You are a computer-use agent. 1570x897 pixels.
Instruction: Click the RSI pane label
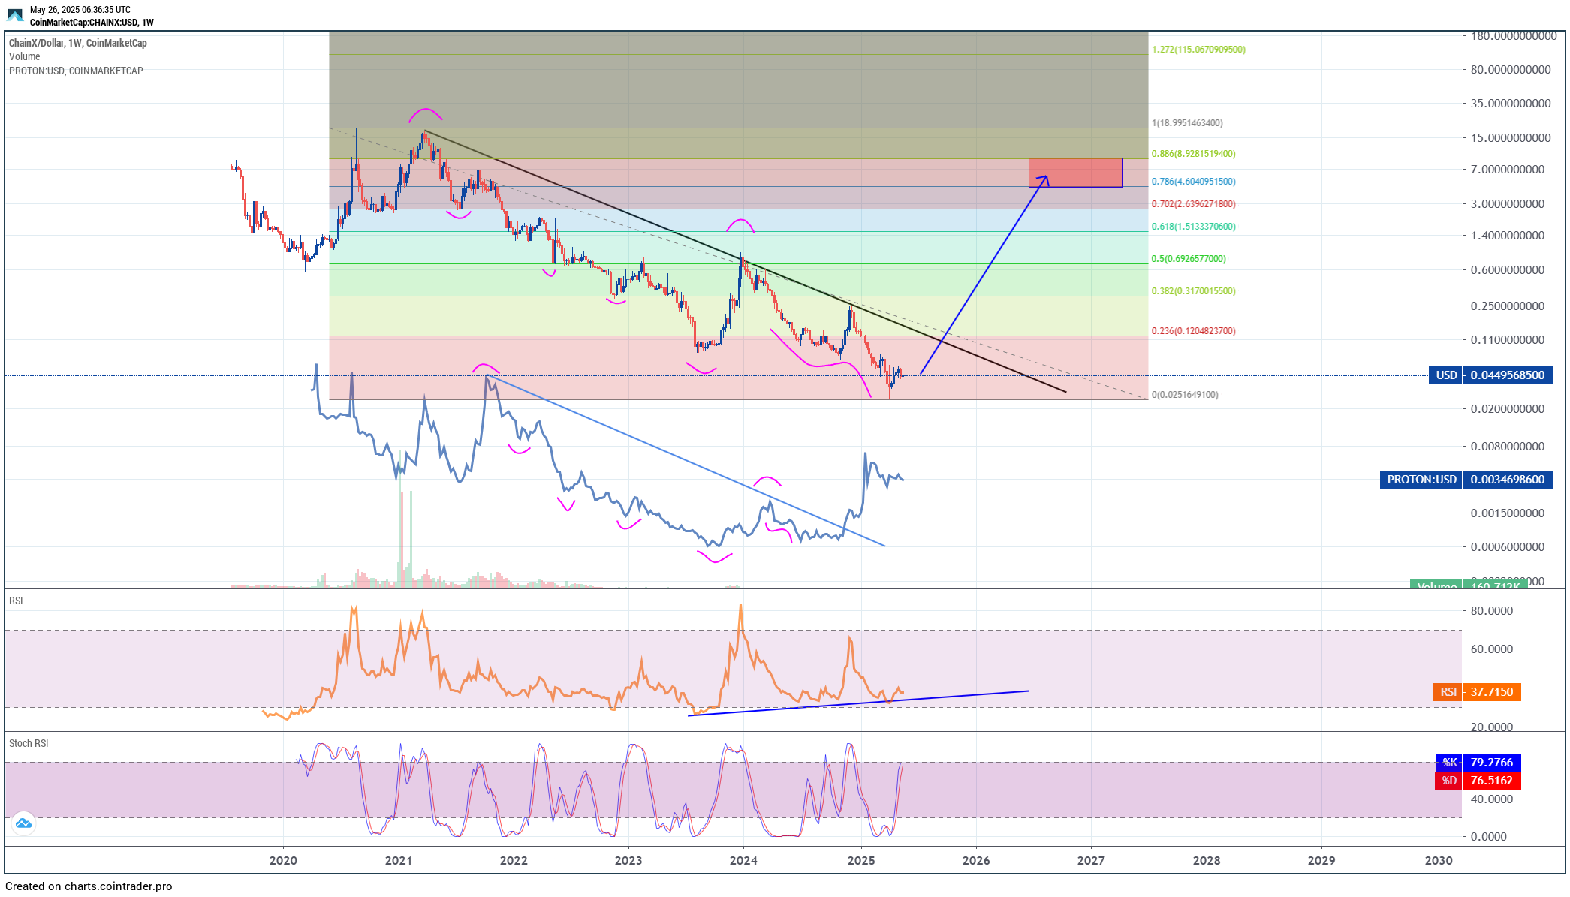tap(16, 601)
